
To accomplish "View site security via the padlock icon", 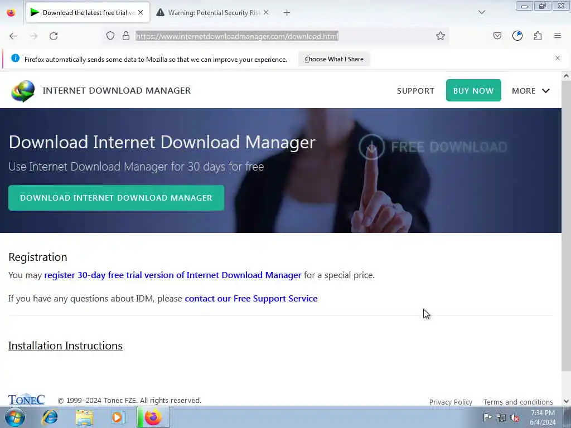I will pyautogui.click(x=126, y=36).
